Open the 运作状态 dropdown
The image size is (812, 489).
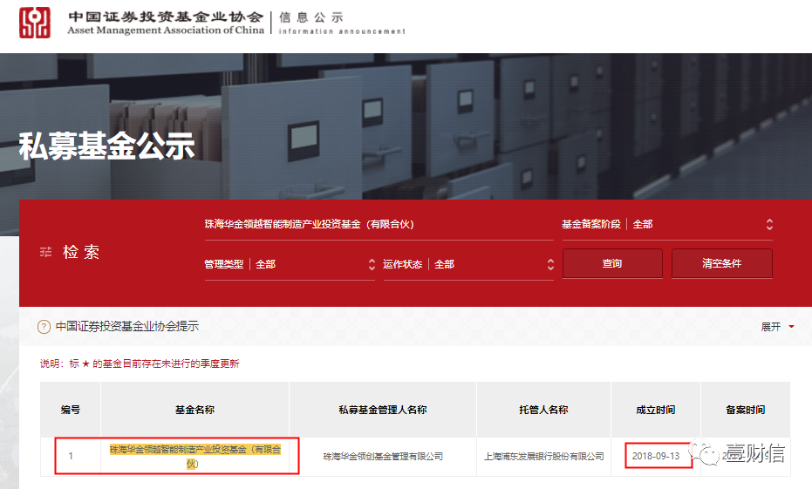(x=468, y=264)
